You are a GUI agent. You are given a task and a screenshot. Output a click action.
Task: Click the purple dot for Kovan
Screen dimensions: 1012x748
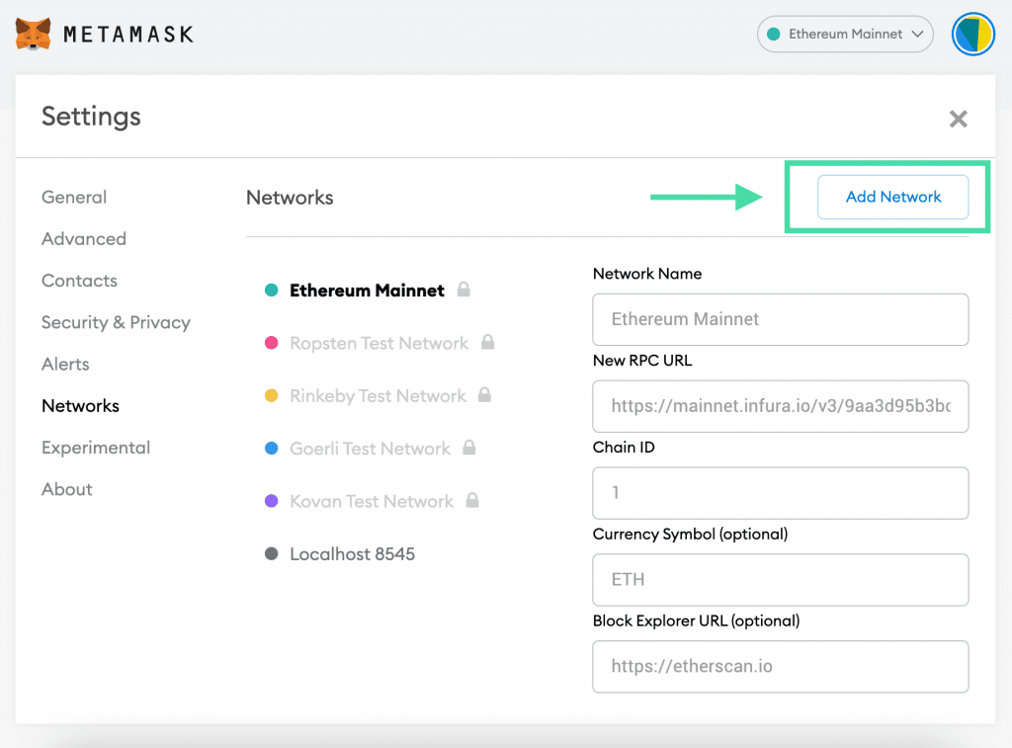click(x=272, y=501)
